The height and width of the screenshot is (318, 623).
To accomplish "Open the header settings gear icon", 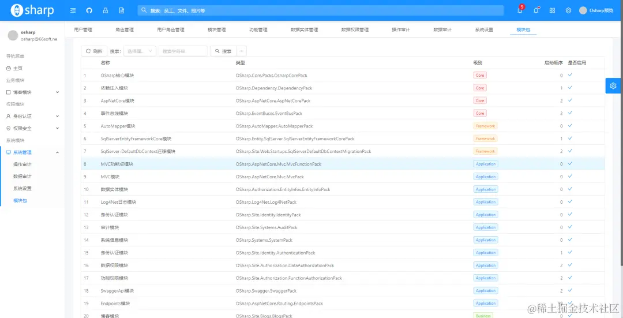I will 569,11.
